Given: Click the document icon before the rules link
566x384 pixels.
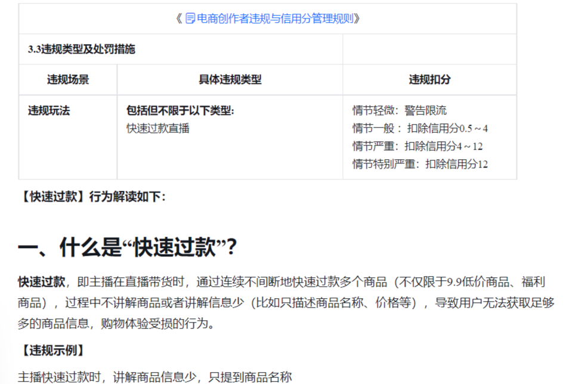Looking at the screenshot, I should pos(190,18).
